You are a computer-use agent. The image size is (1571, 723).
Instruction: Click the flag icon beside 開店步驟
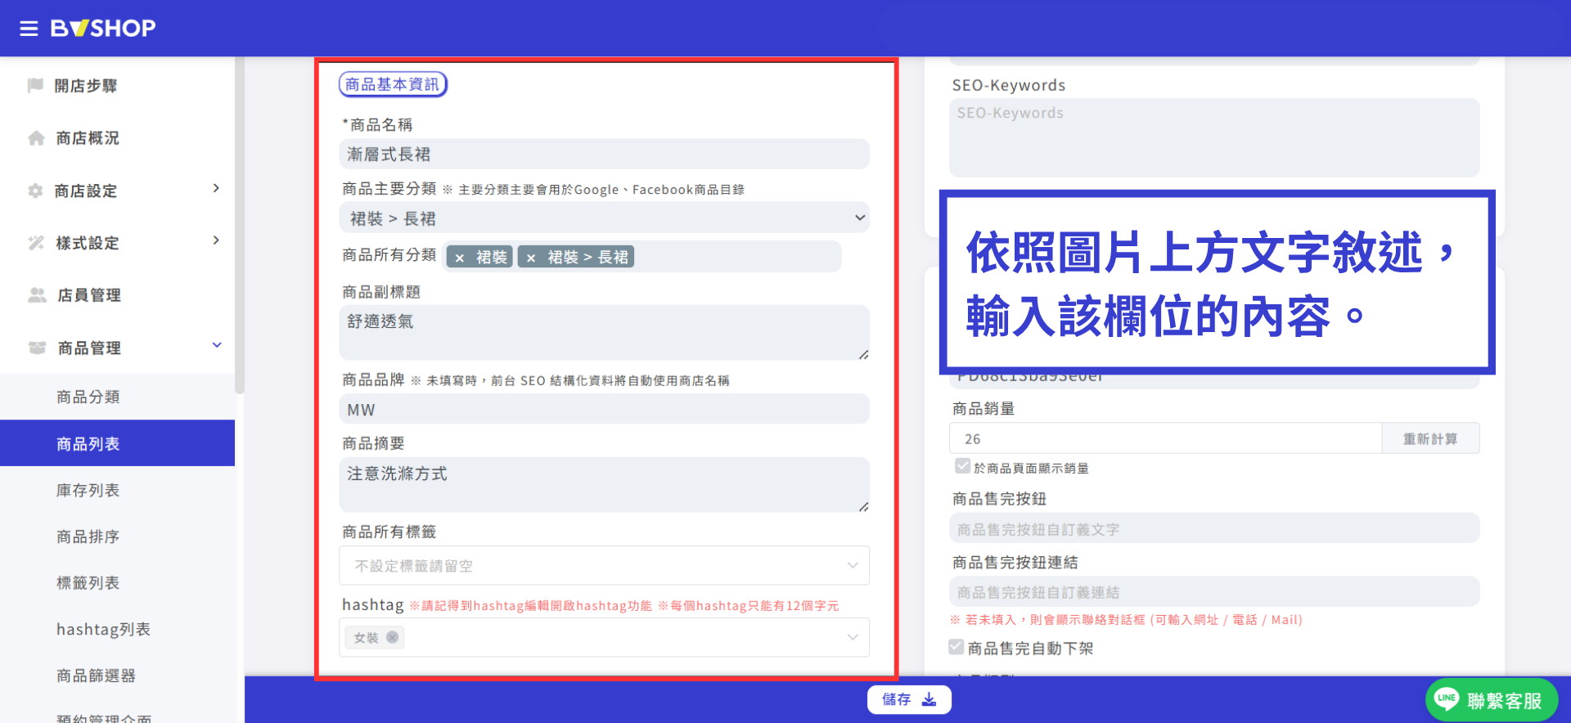pos(35,85)
